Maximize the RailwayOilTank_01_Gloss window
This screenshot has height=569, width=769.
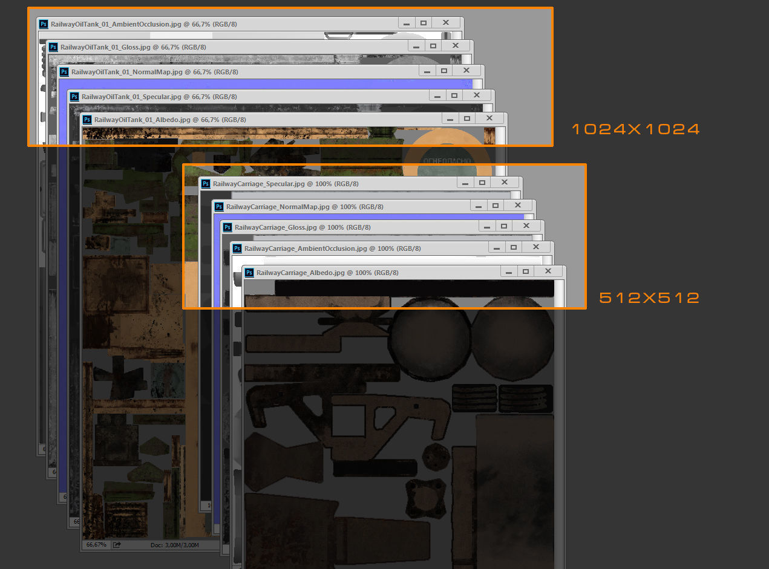[x=433, y=45]
